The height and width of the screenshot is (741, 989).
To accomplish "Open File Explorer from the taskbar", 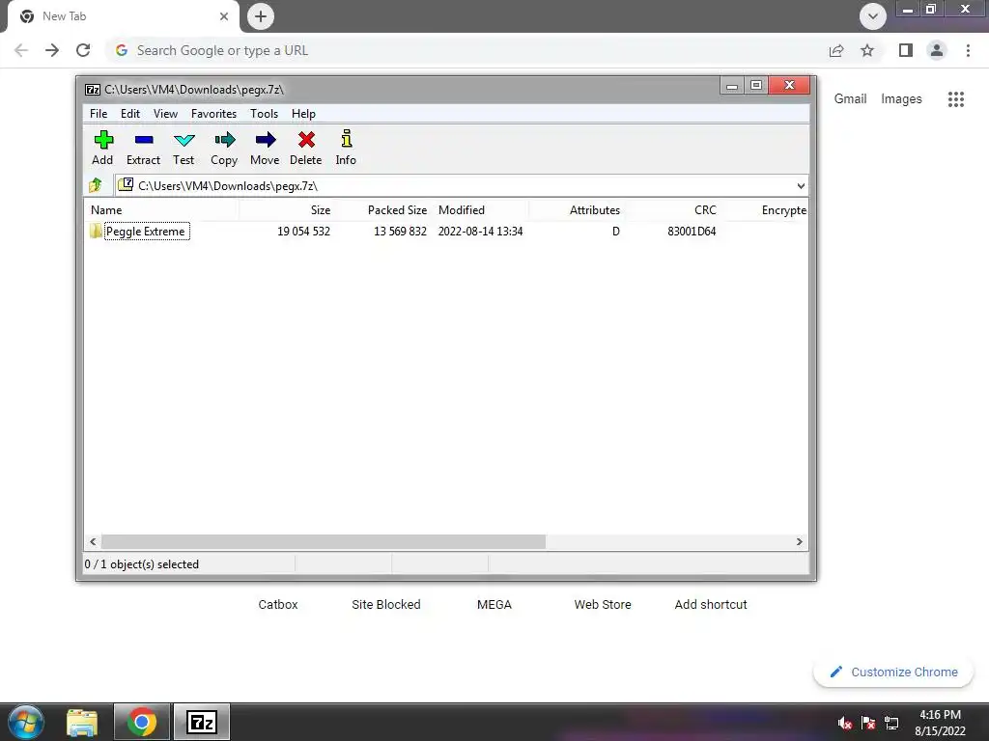I will [x=83, y=722].
